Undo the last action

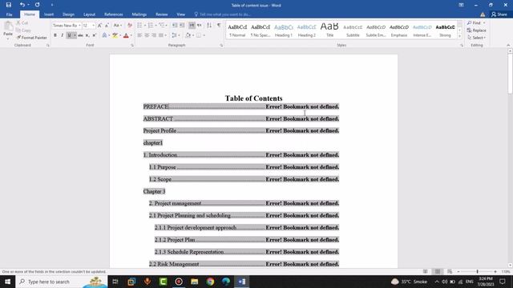22,5
